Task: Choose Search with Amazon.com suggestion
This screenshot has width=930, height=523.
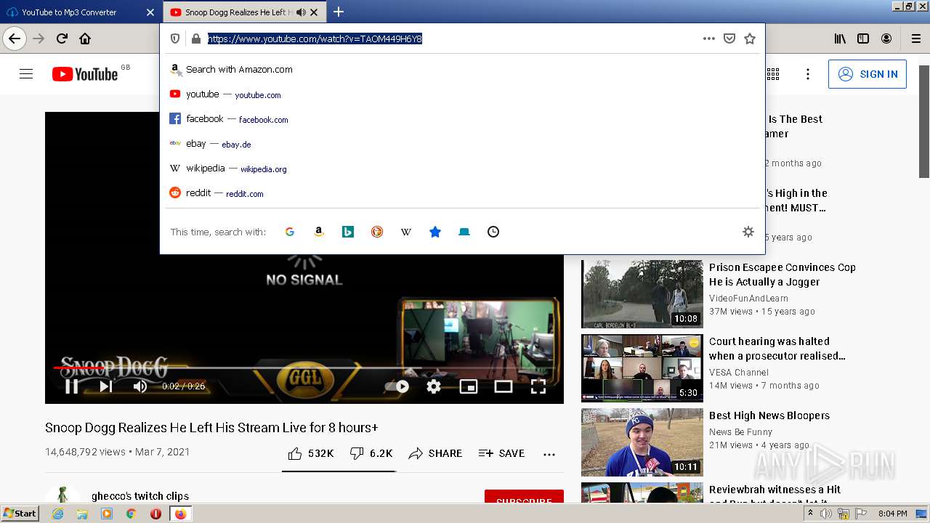Action: coord(462,70)
